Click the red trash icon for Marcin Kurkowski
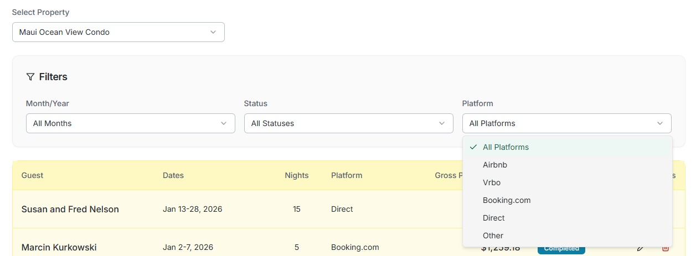Viewport: 696px width, 256px height. (x=666, y=248)
